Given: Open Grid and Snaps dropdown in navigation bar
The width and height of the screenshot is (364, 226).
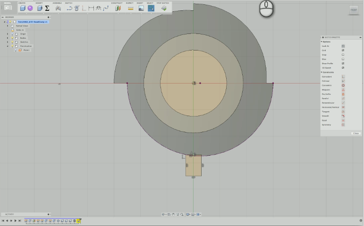Looking at the screenshot, I should point(194,215).
